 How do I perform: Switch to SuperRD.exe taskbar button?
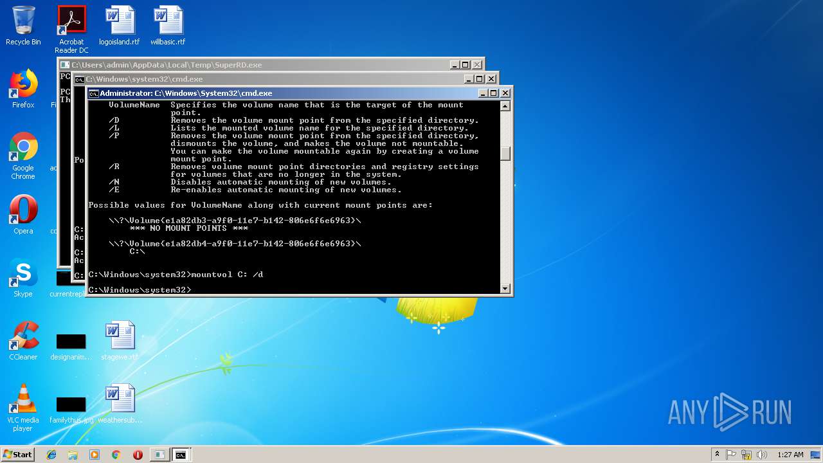(159, 455)
